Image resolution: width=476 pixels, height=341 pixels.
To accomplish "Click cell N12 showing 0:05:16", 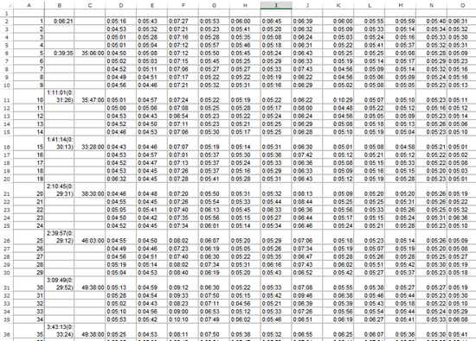I will (431, 108).
